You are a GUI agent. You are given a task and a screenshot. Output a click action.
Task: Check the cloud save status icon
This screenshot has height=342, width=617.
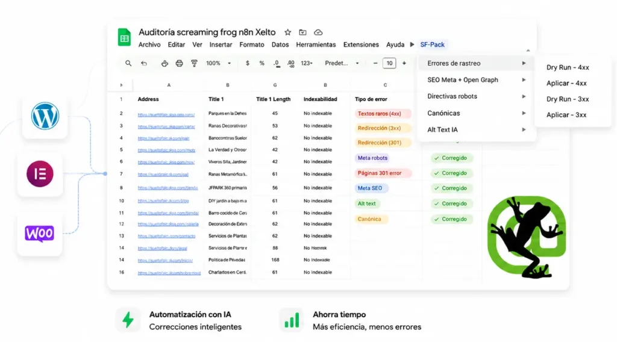tap(318, 33)
